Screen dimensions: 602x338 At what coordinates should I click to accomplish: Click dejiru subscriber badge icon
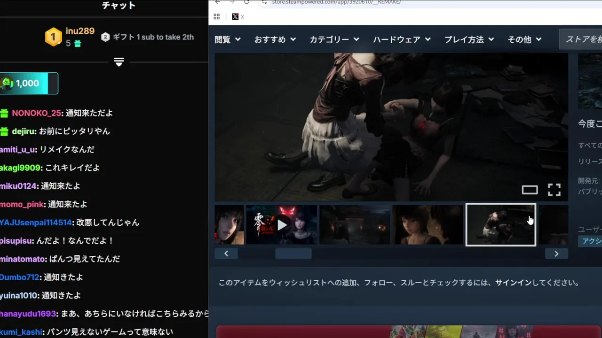(4, 131)
